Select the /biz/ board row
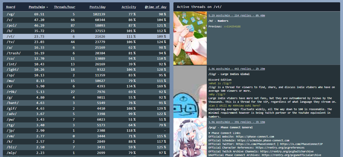The image size is (343, 157). pos(86,147)
